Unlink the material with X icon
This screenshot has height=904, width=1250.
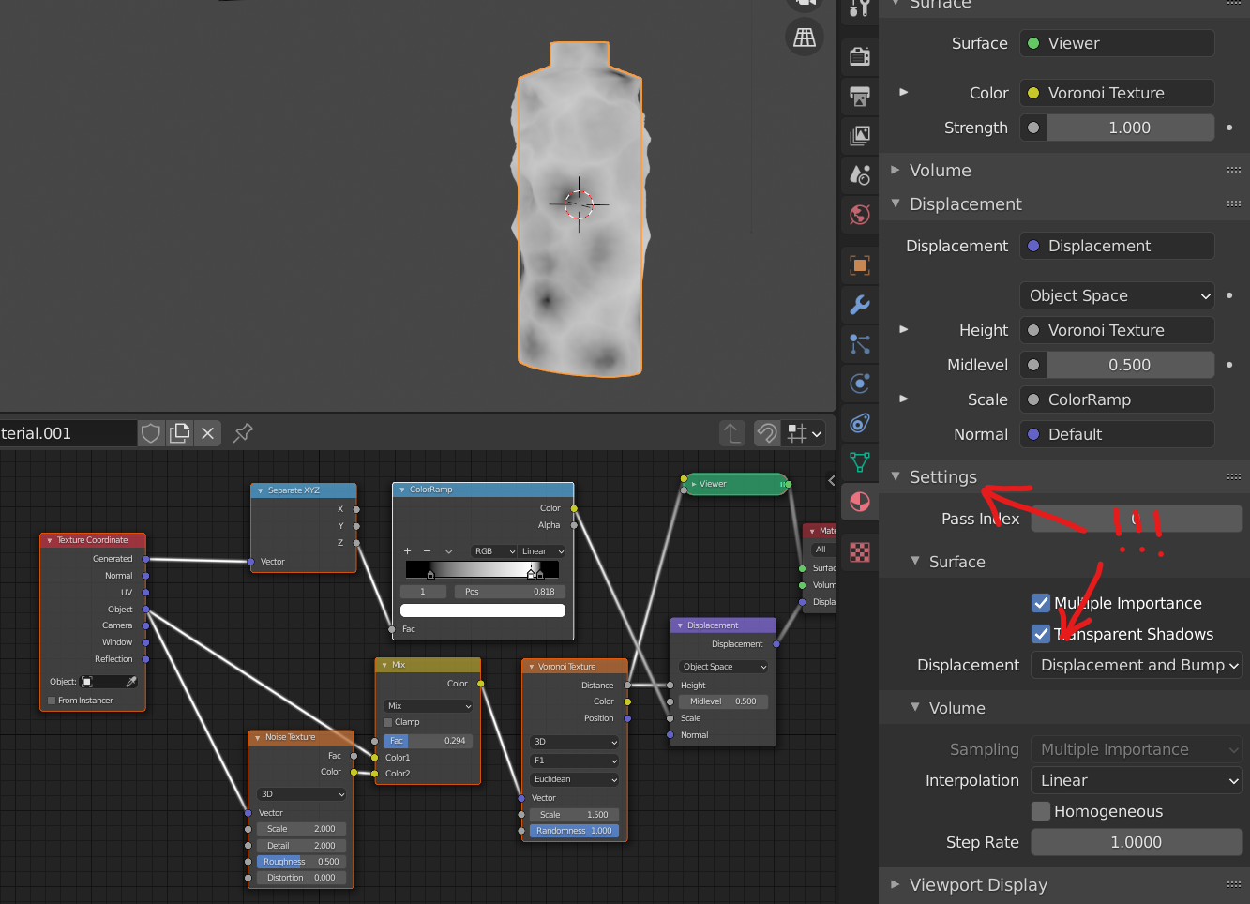pos(208,433)
